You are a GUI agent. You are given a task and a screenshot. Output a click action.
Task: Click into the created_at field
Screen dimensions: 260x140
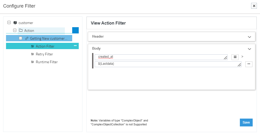160,57
